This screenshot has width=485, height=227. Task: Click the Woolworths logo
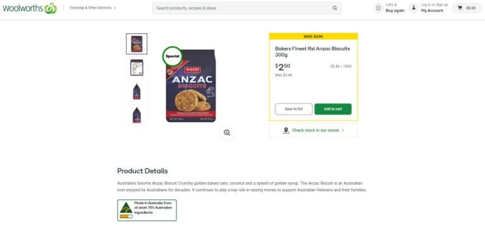pyautogui.click(x=30, y=8)
